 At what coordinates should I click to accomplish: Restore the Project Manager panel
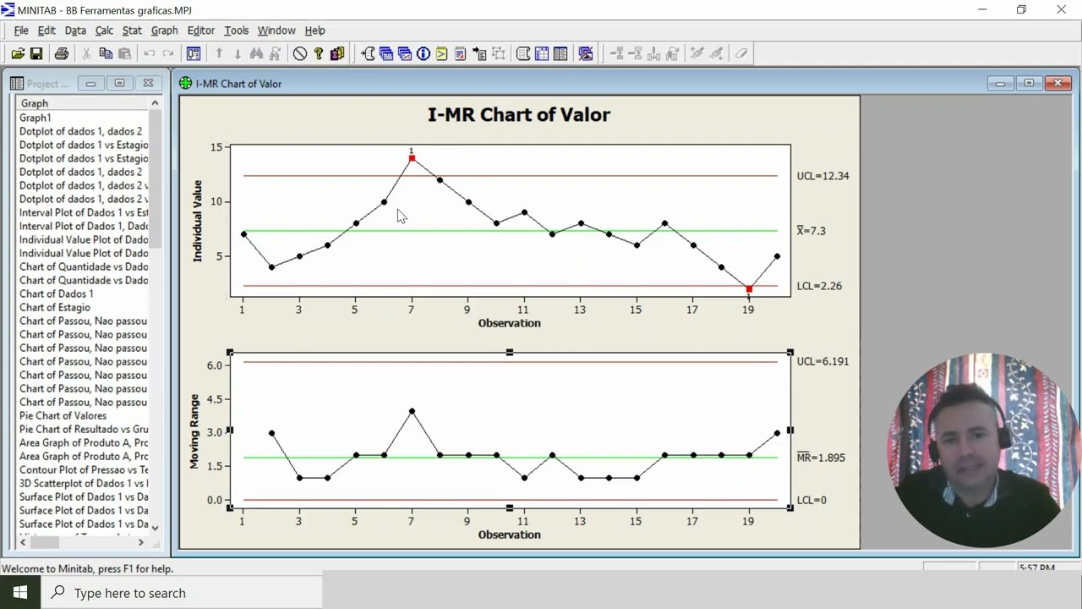(119, 83)
